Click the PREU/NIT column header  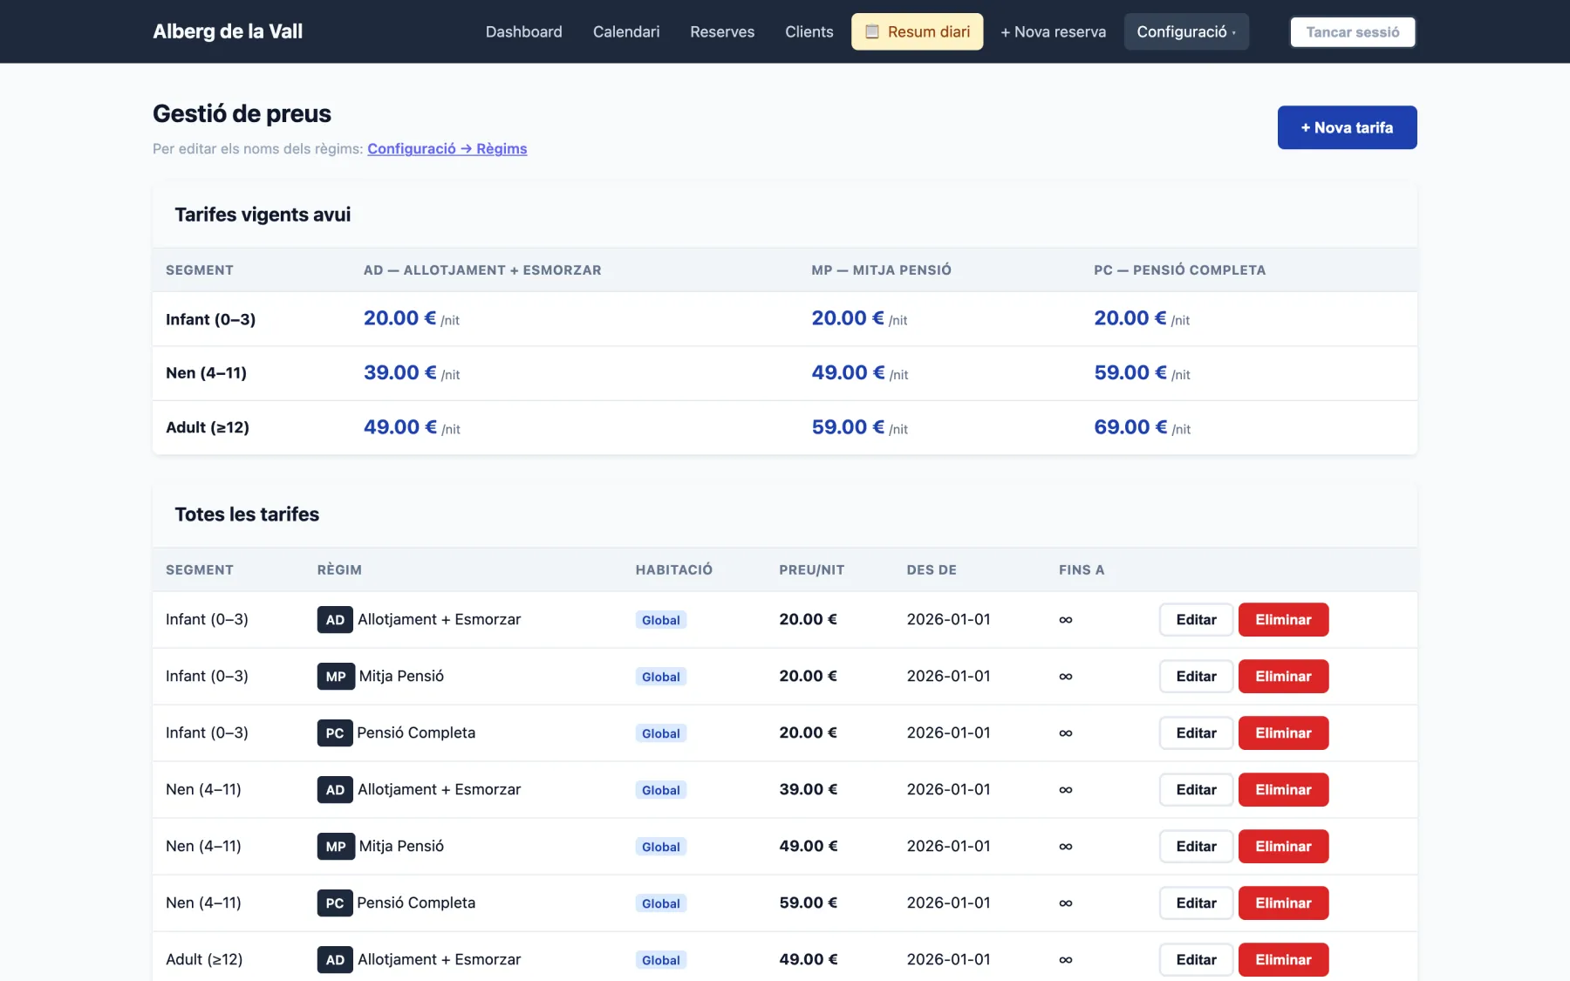(811, 569)
